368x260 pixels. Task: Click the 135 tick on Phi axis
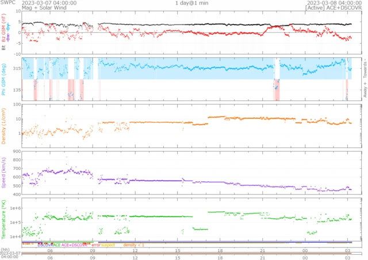coord(17,90)
